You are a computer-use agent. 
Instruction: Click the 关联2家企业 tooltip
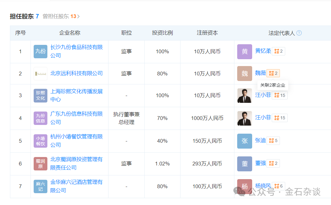pos(273,85)
